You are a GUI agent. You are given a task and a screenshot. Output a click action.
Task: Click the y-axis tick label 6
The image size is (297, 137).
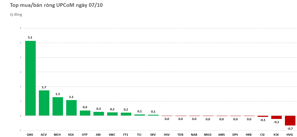[20, 28]
